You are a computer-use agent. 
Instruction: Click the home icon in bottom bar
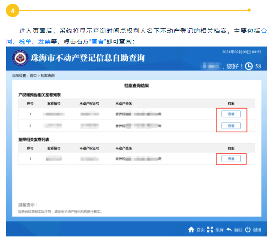click(x=191, y=230)
